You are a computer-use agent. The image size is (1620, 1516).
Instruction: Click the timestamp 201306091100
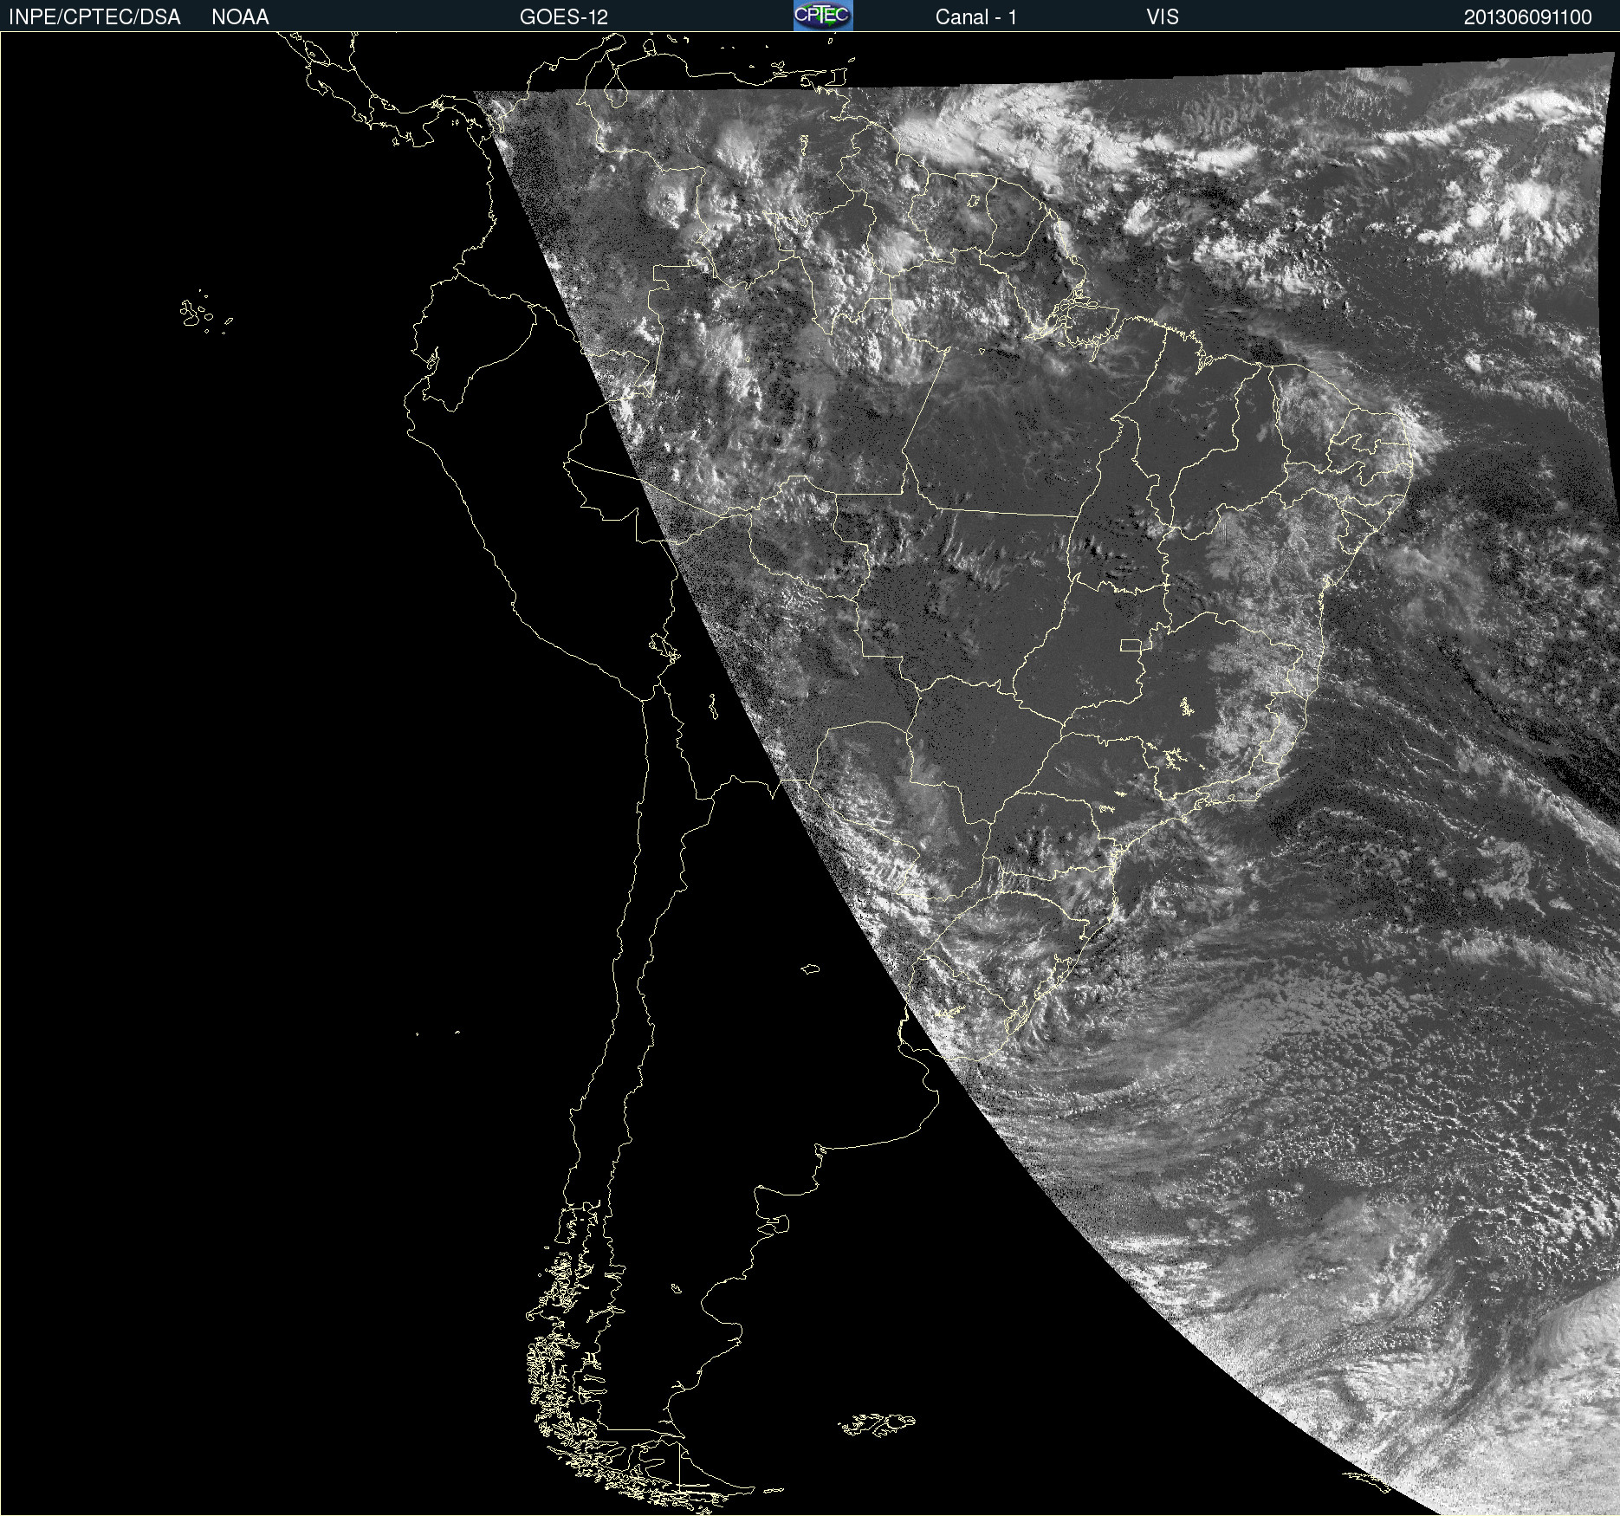1528,17
